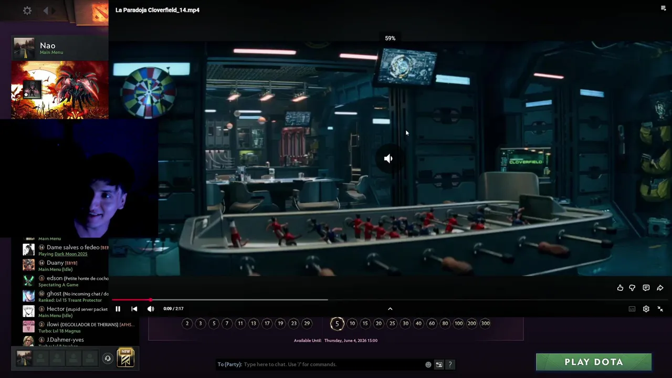
Task: Open chat help question mark
Action: tap(450, 364)
